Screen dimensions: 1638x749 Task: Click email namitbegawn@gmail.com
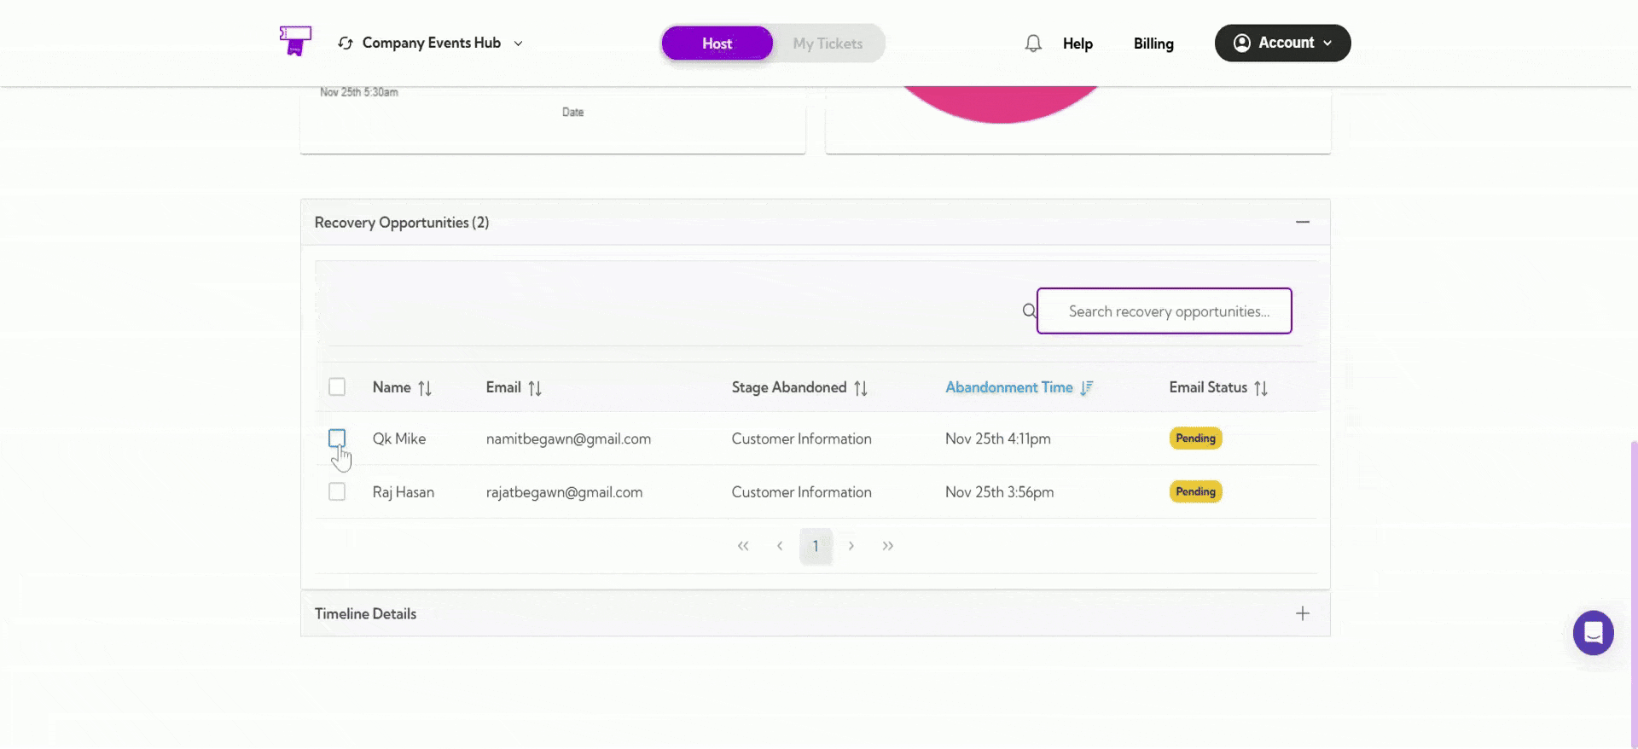click(568, 438)
